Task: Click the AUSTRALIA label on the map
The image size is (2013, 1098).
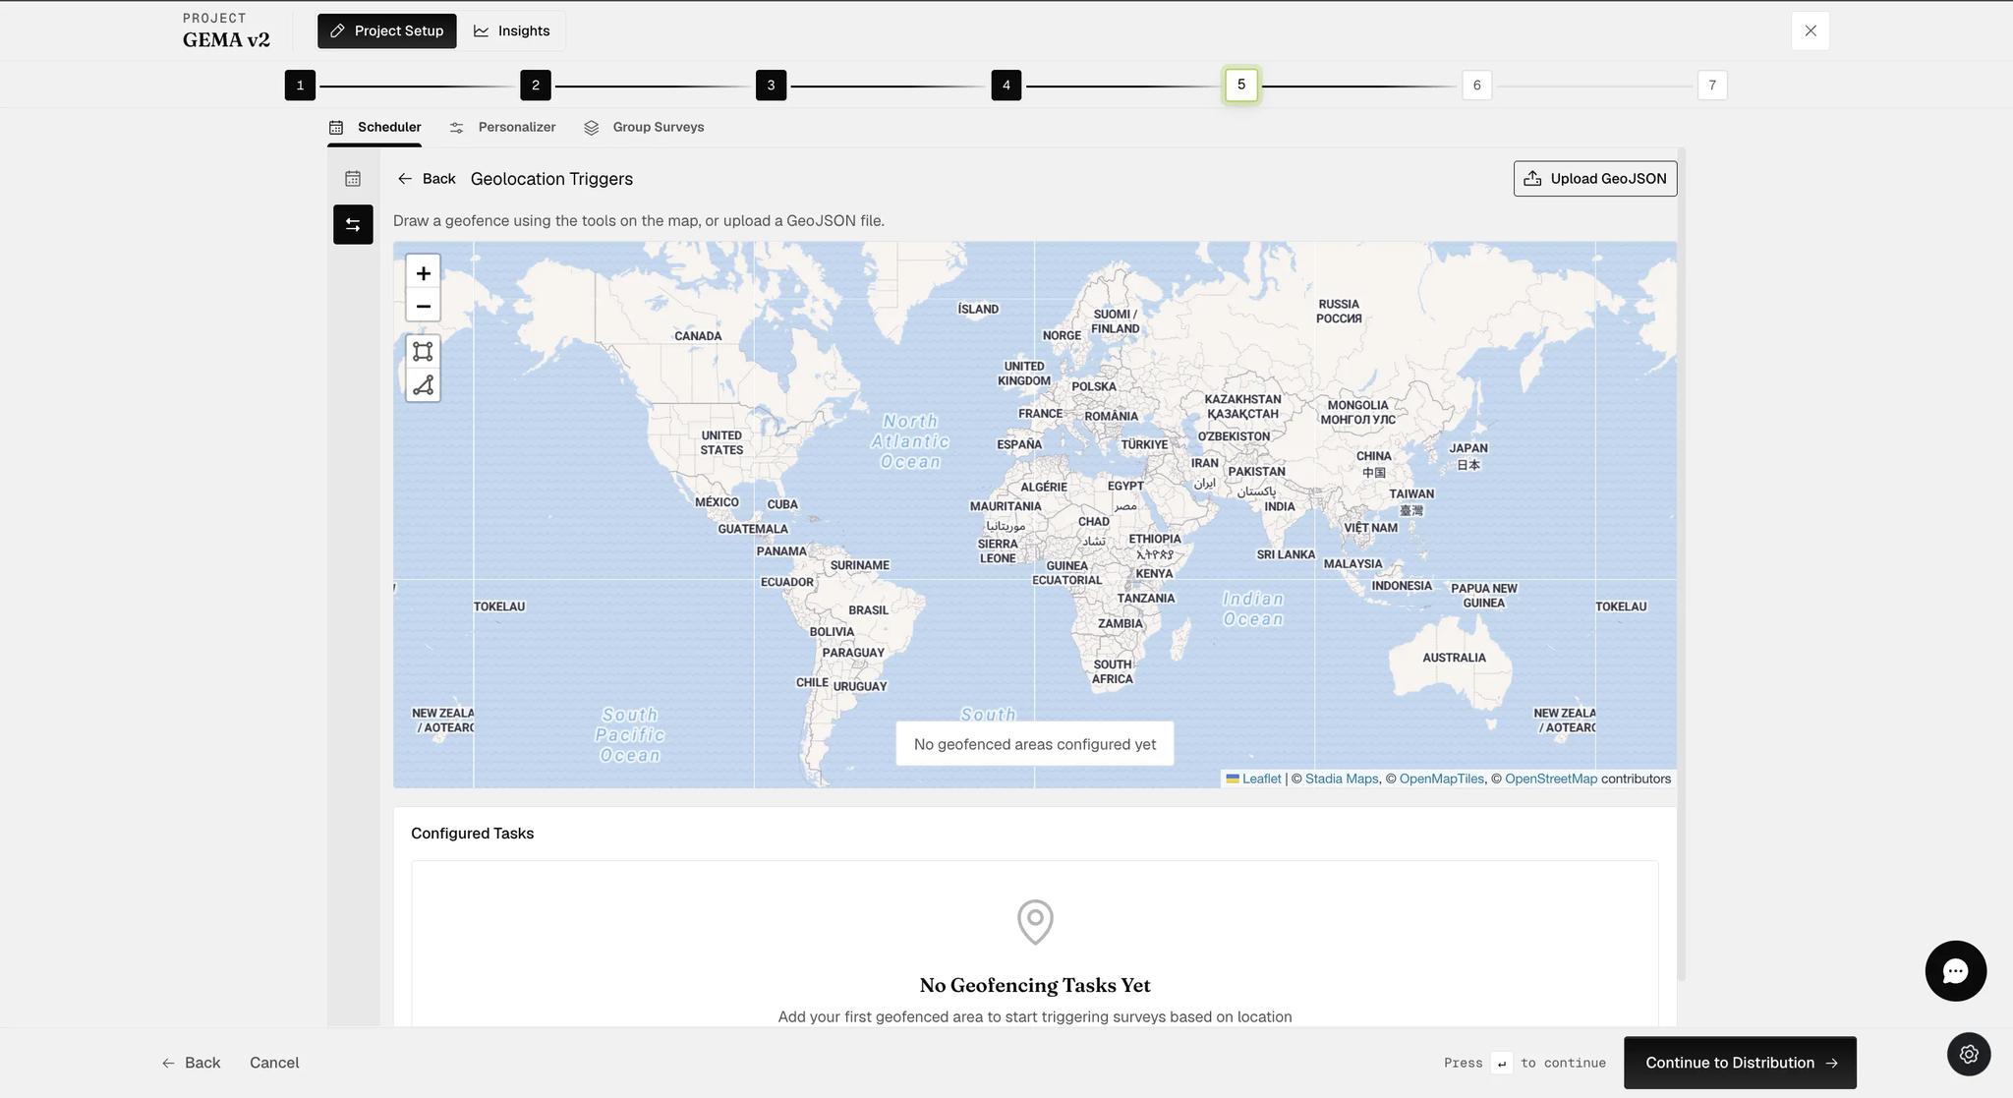Action: (x=1454, y=658)
